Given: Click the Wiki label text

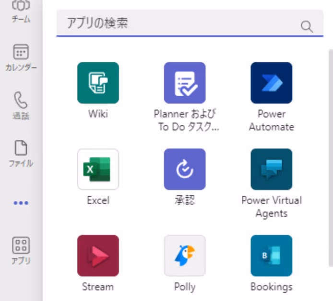Looking at the screenshot, I should [98, 114].
